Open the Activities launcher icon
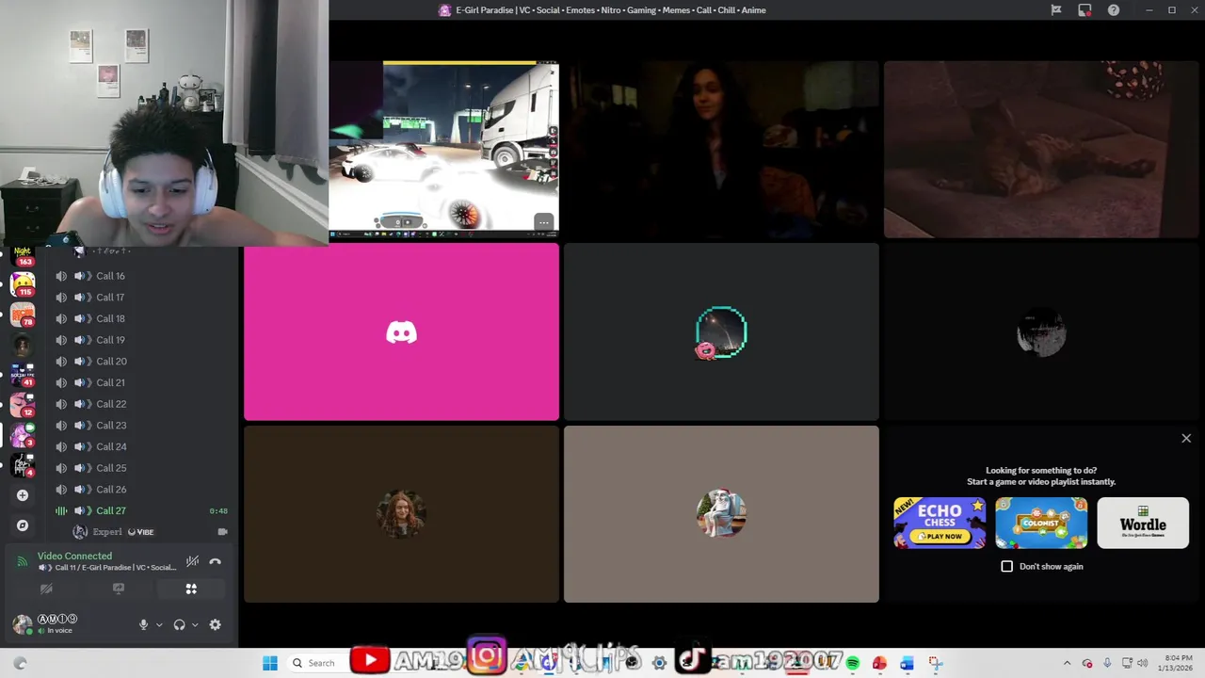 coord(191,589)
